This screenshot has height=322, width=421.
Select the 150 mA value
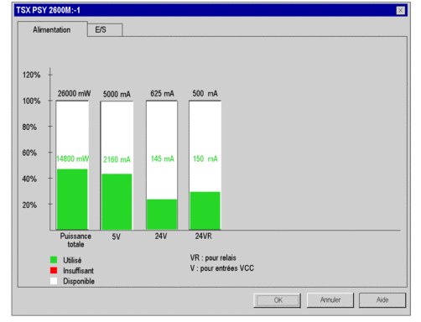(x=205, y=158)
